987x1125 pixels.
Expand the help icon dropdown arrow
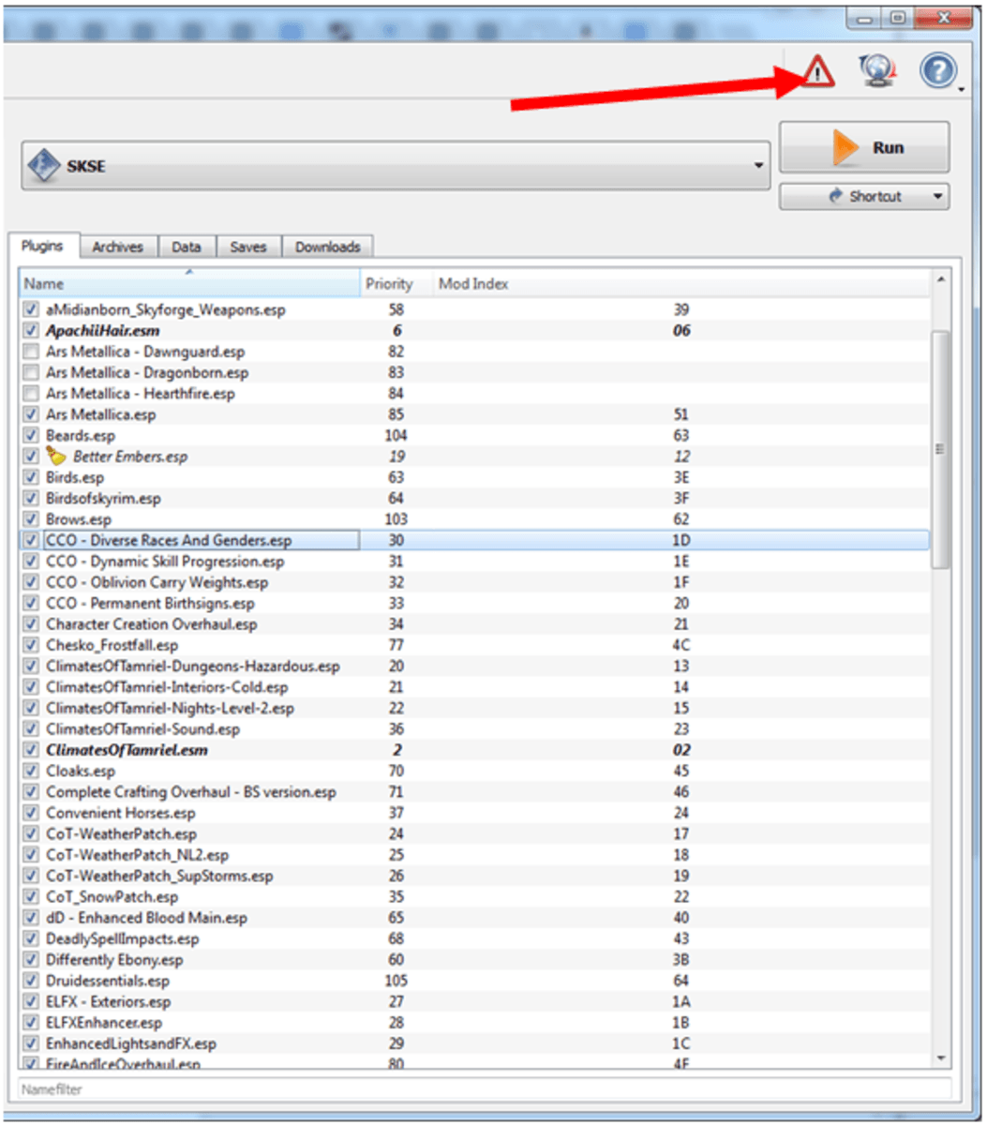(961, 90)
